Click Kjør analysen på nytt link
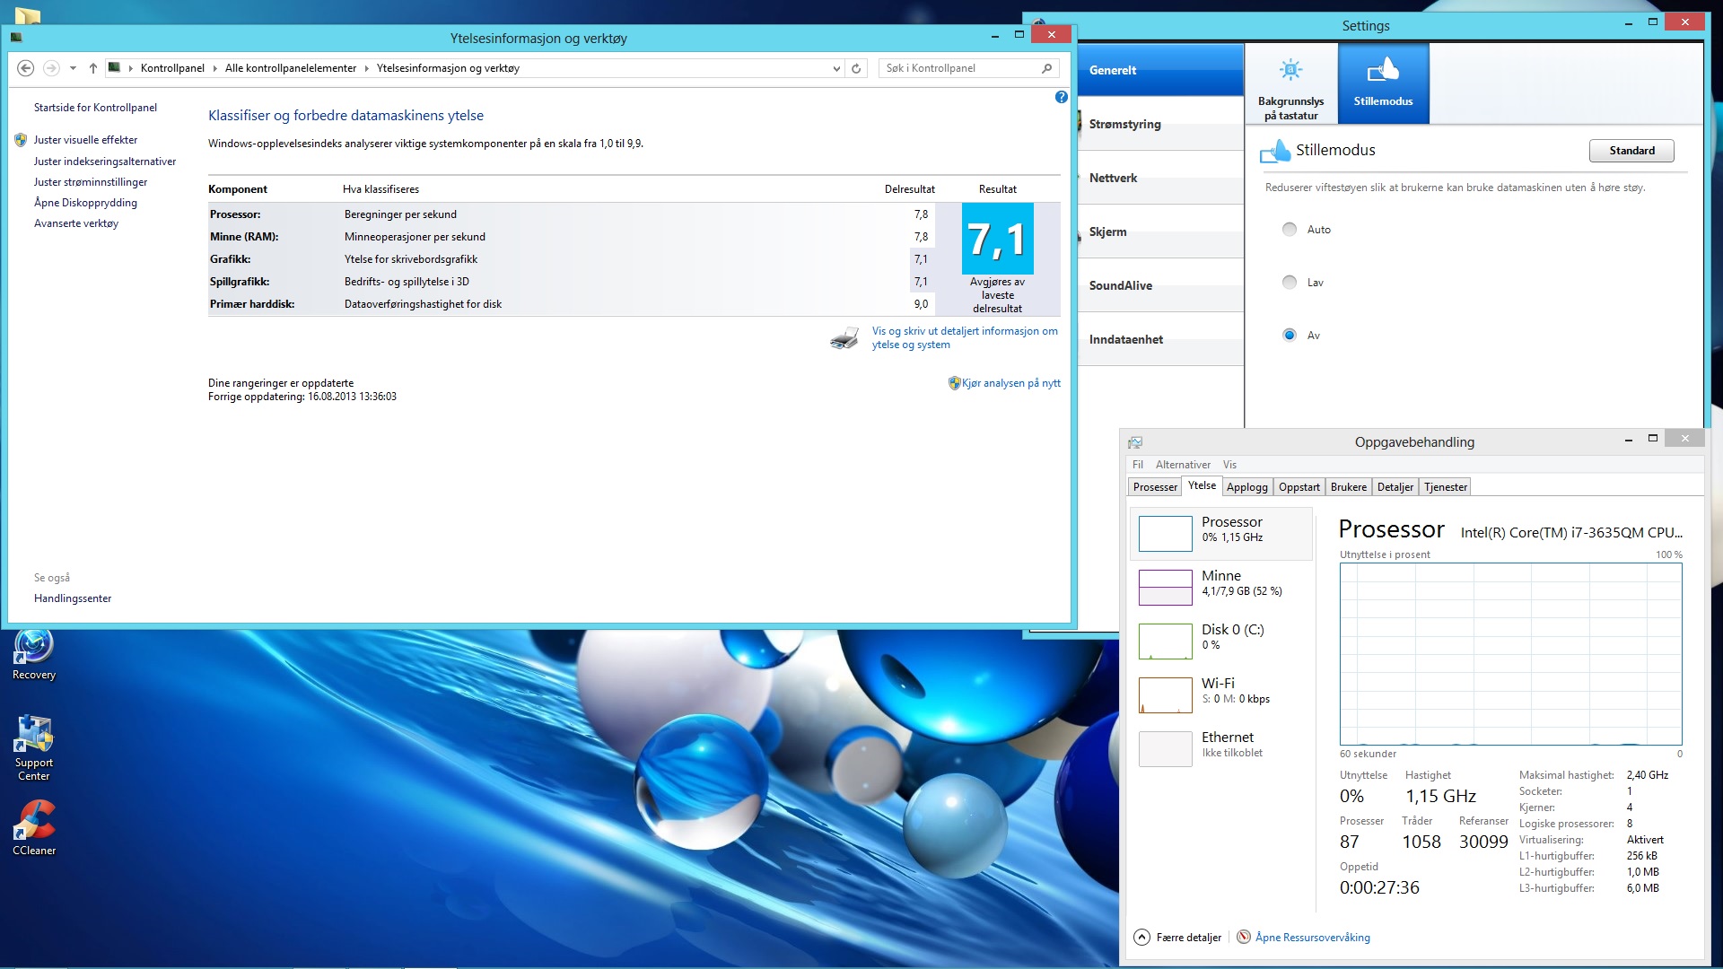Screen dimensions: 1723x969 pos(1011,383)
